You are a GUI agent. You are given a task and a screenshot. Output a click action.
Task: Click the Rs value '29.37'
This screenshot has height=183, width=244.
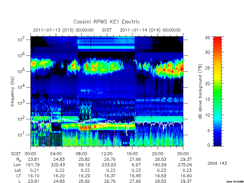click(x=186, y=159)
